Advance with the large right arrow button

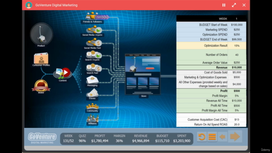(x=235, y=136)
